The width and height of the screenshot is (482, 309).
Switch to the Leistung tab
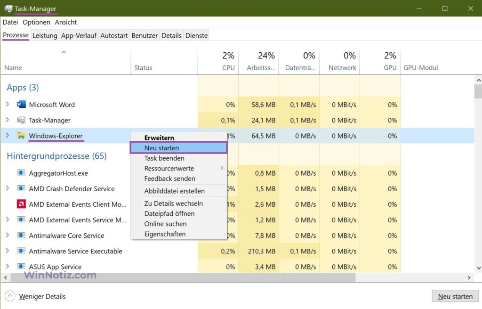click(x=45, y=35)
